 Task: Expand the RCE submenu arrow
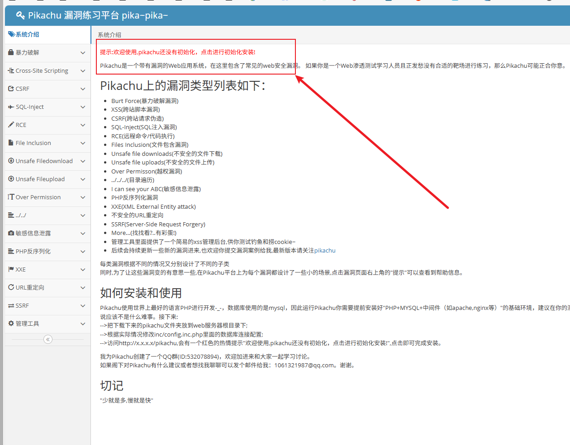(x=83, y=125)
